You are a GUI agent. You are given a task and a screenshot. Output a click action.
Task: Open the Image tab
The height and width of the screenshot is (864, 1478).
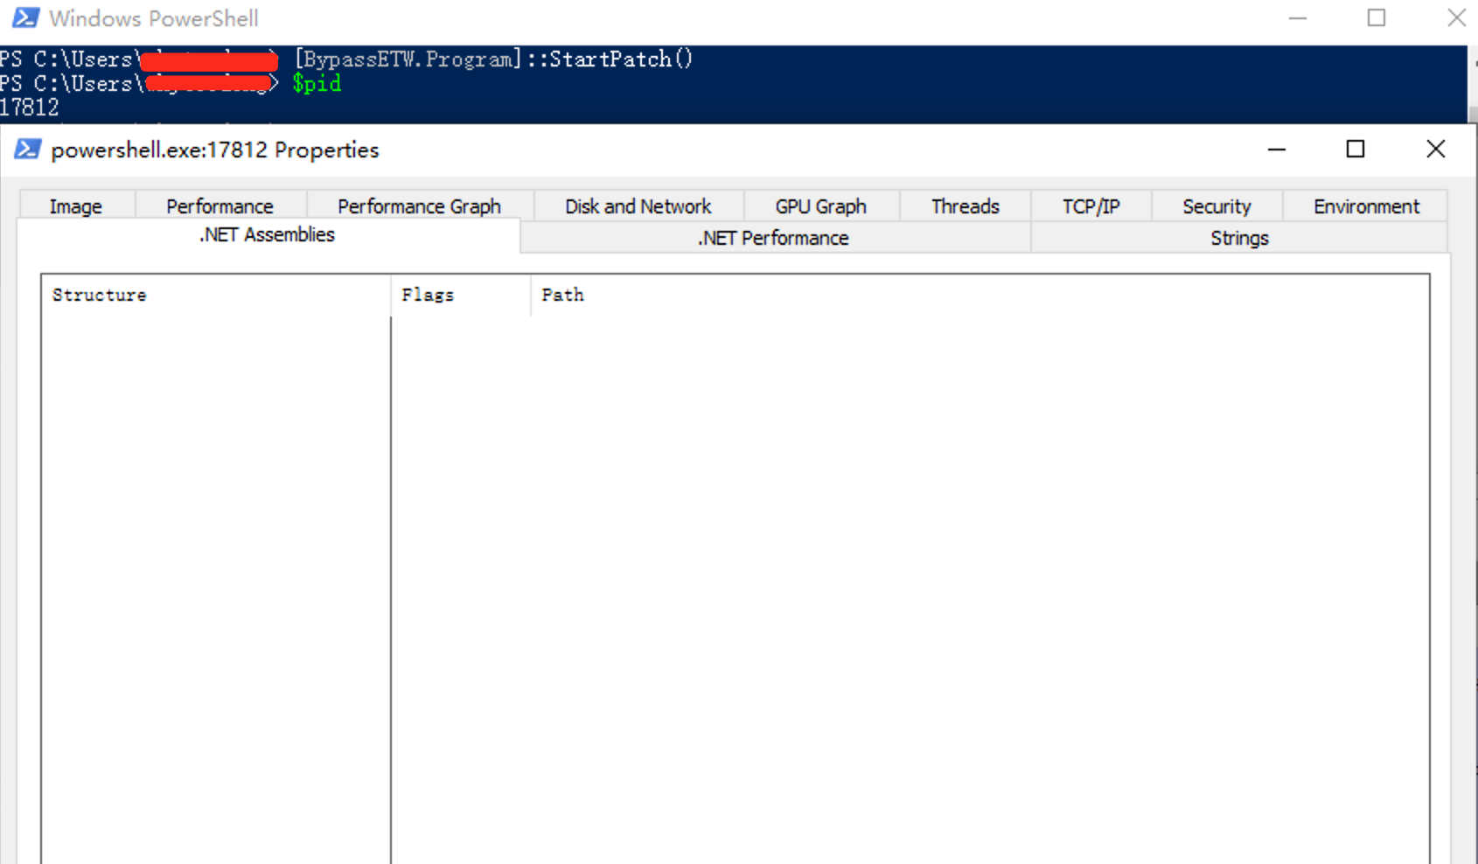point(76,206)
